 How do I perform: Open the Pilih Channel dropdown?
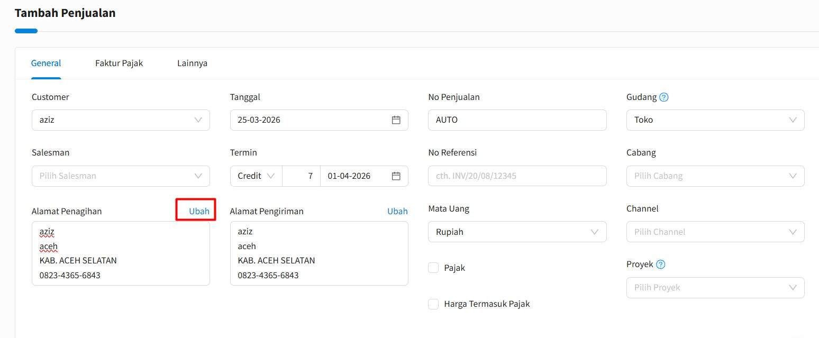(715, 232)
